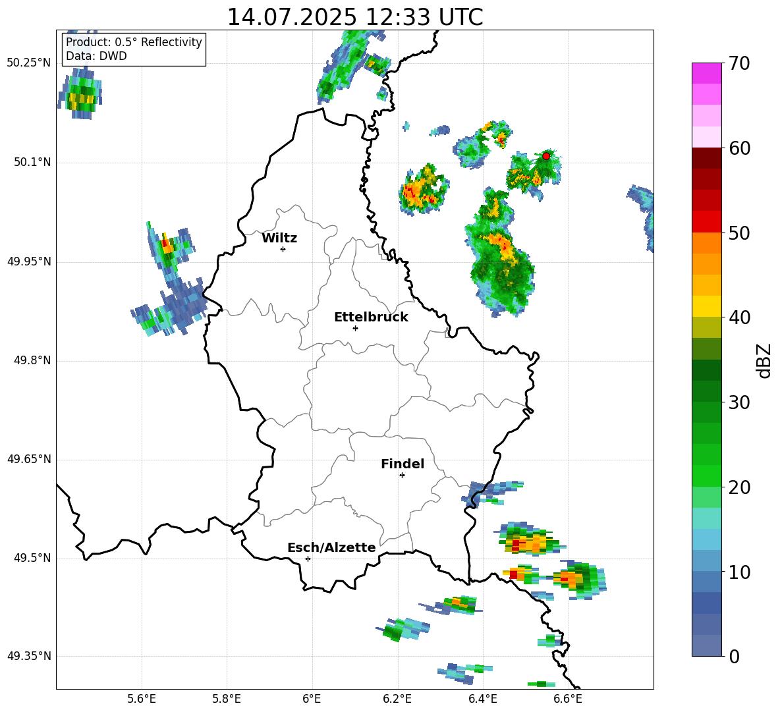
Task: Click the 6.2°E longitude label
Action: pos(397,699)
